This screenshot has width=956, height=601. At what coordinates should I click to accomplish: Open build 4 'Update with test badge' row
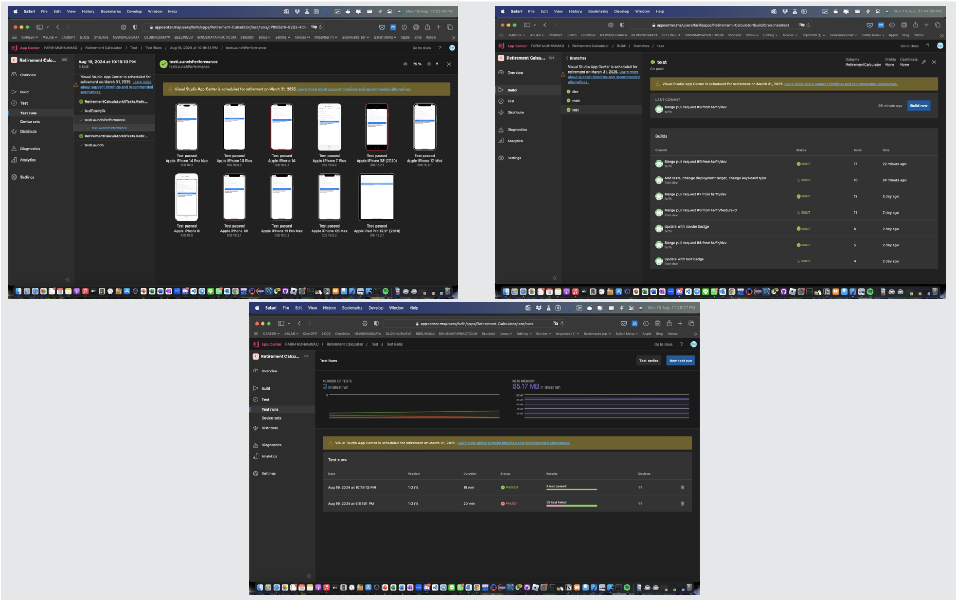pyautogui.click(x=684, y=261)
